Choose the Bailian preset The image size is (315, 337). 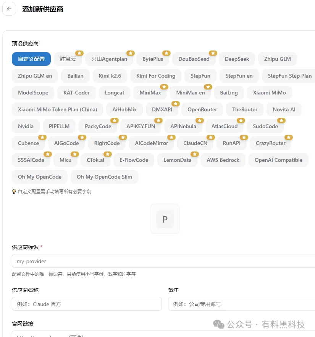(75, 76)
